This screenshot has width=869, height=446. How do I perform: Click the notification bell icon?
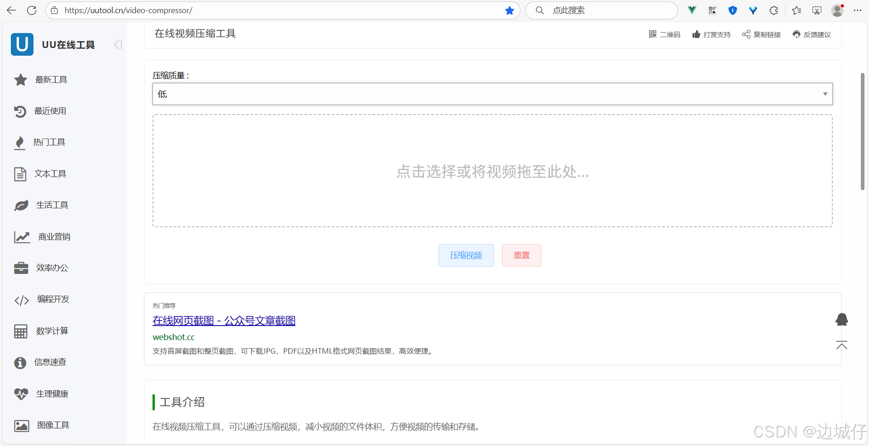tap(842, 319)
